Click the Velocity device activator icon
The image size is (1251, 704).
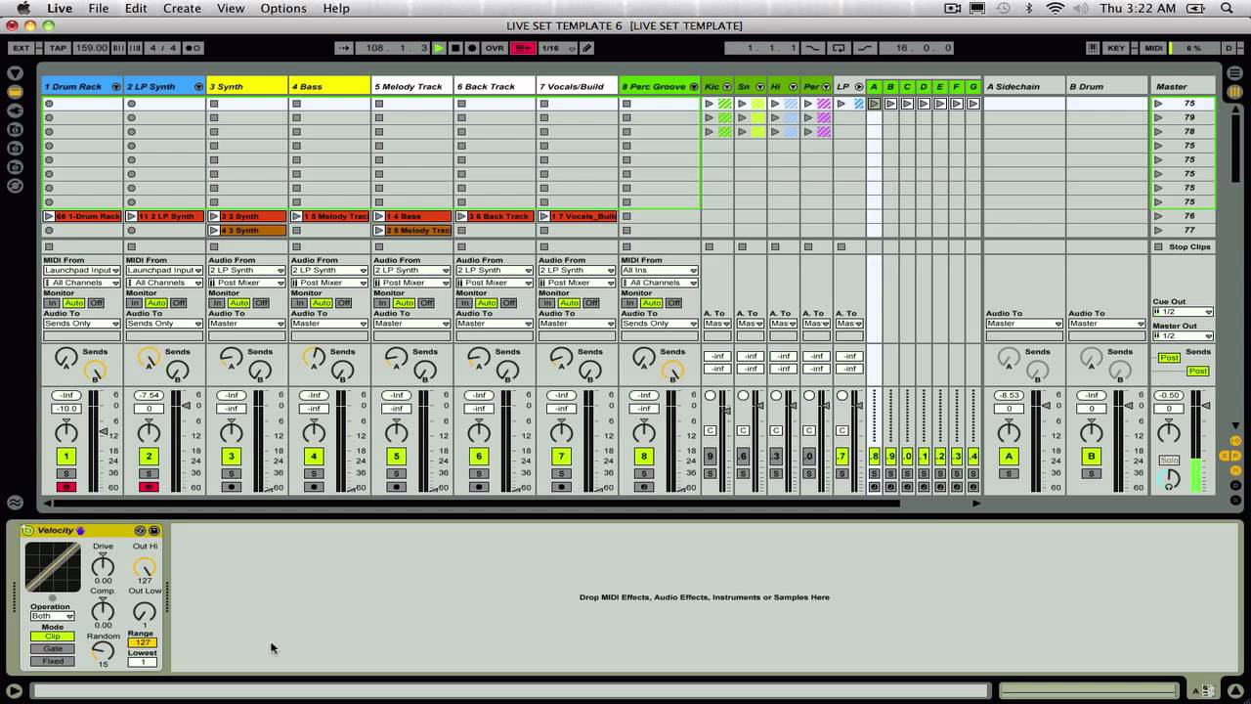[x=27, y=531]
